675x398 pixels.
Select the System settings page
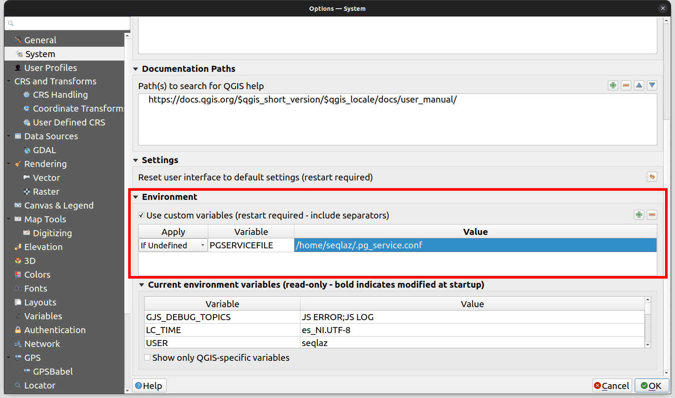tap(40, 54)
